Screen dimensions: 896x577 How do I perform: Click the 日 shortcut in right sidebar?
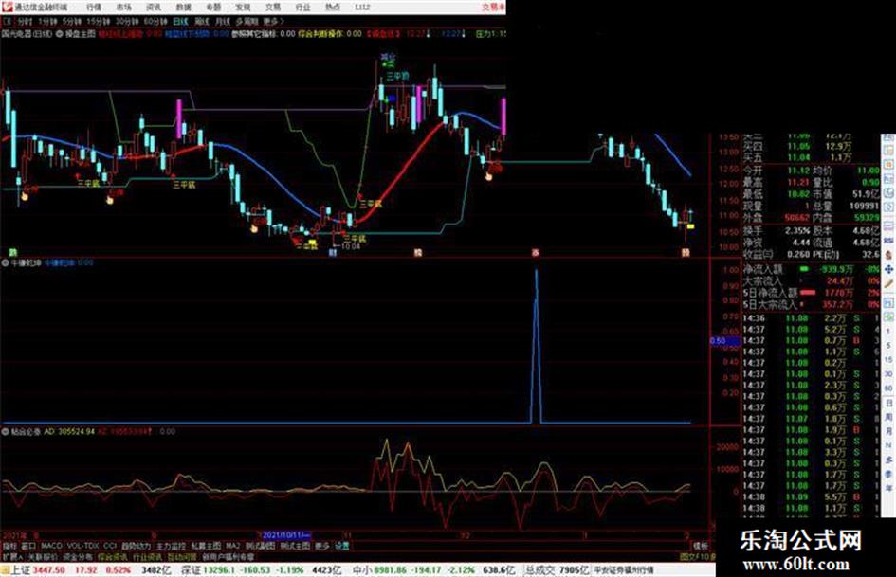click(889, 404)
